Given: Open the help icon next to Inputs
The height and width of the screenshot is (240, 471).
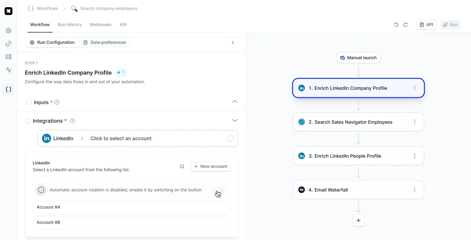Looking at the screenshot, I should pos(57,102).
